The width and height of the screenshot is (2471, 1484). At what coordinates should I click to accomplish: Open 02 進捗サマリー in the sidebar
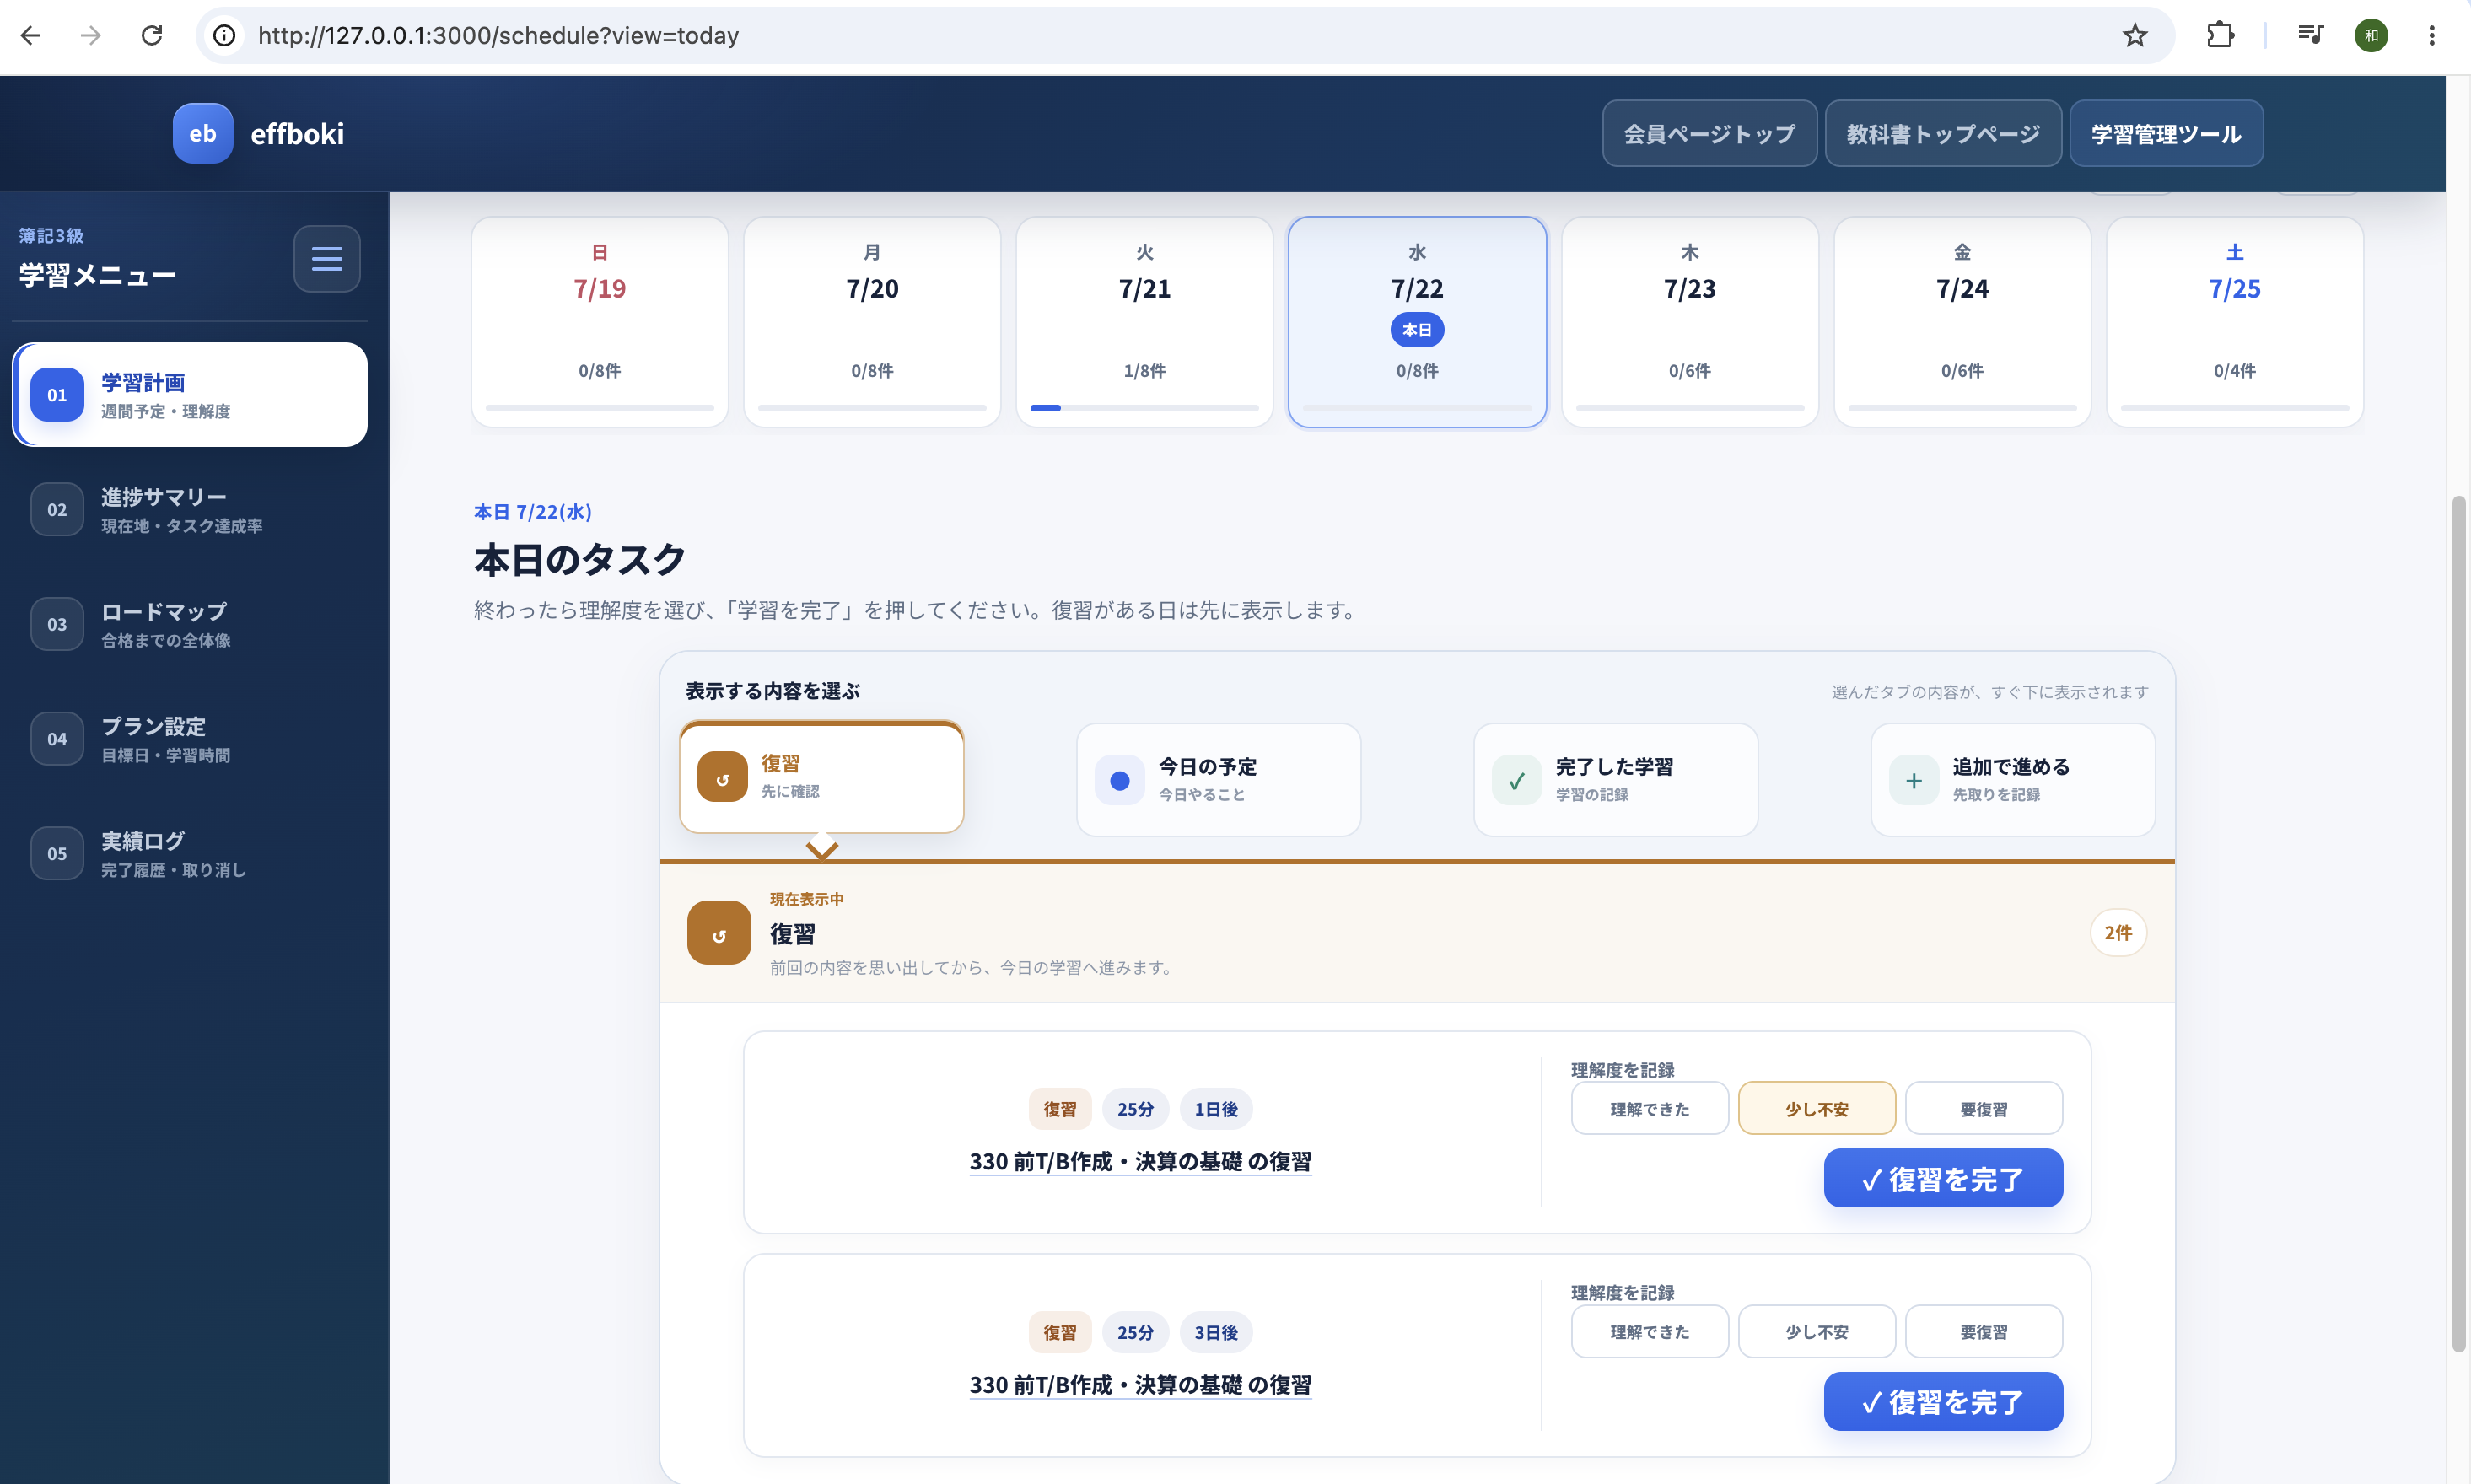pyautogui.click(x=190, y=510)
